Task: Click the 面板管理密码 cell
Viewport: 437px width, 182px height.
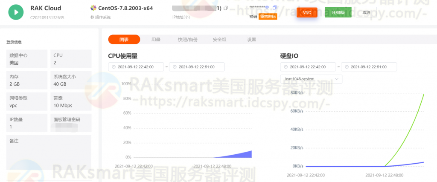Action: click(71, 123)
